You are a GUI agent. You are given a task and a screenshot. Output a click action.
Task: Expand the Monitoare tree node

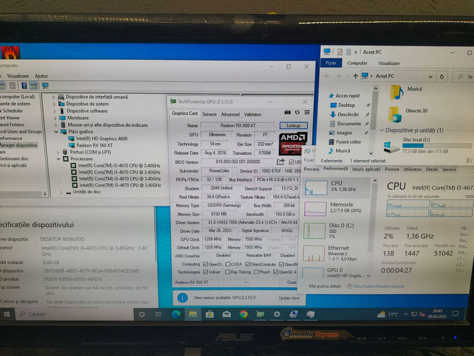[55, 117]
